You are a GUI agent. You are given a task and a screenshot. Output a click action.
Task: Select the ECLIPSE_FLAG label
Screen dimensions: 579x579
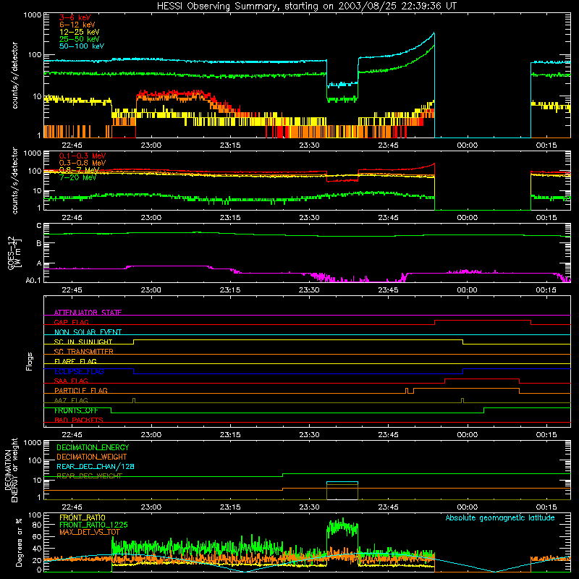pyautogui.click(x=79, y=371)
